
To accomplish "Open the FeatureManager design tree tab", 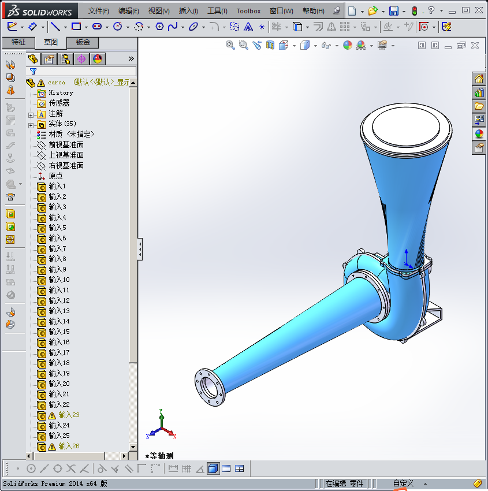I will 33,59.
